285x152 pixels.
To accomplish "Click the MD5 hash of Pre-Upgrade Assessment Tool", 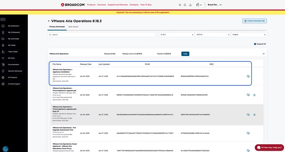I will (195, 133).
